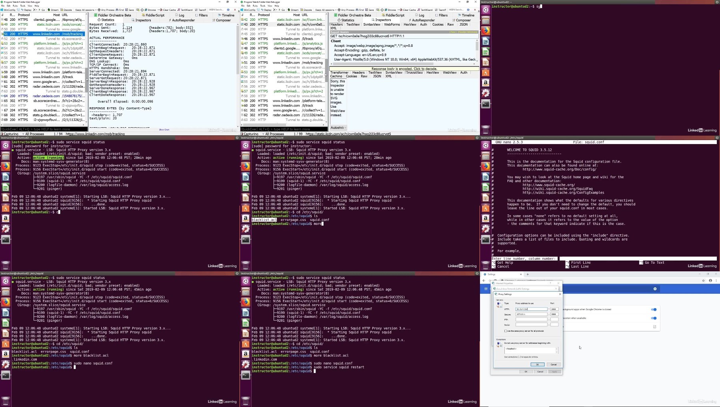Viewport: 720px width, 407px height.
Task: Click the Show Chart link in Fiddler Statistics
Action: point(164,130)
